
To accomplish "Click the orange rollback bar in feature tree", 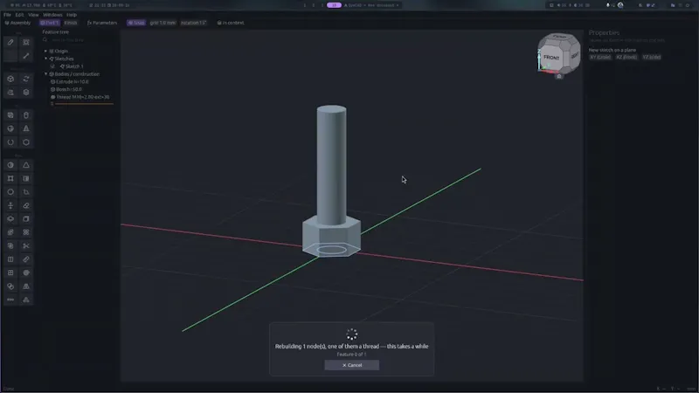I will [84, 104].
